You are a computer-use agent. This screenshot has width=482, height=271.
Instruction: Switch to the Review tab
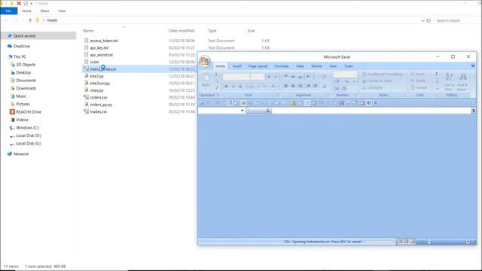coord(316,66)
